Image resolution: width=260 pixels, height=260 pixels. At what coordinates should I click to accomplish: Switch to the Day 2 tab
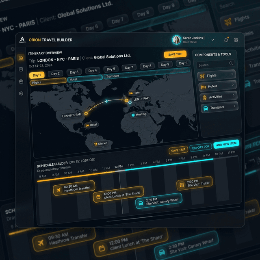[55, 74]
